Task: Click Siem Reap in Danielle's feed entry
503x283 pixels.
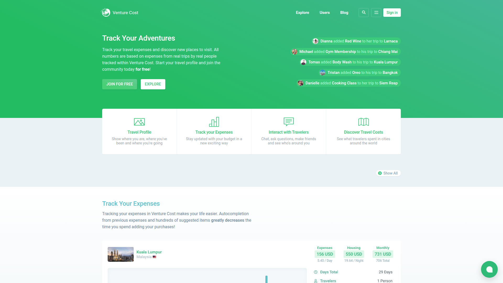Action: [x=389, y=83]
